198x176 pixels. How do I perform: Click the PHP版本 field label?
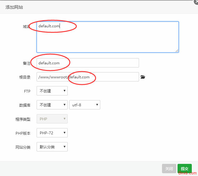(x=23, y=133)
